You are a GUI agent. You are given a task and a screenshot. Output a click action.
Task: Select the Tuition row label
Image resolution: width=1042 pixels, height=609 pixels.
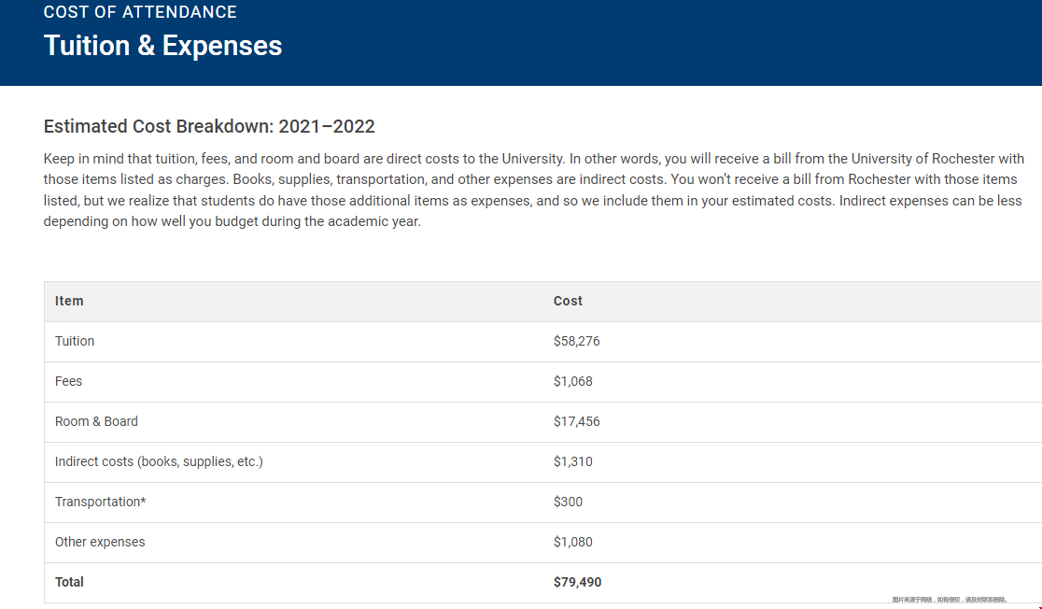tap(75, 341)
